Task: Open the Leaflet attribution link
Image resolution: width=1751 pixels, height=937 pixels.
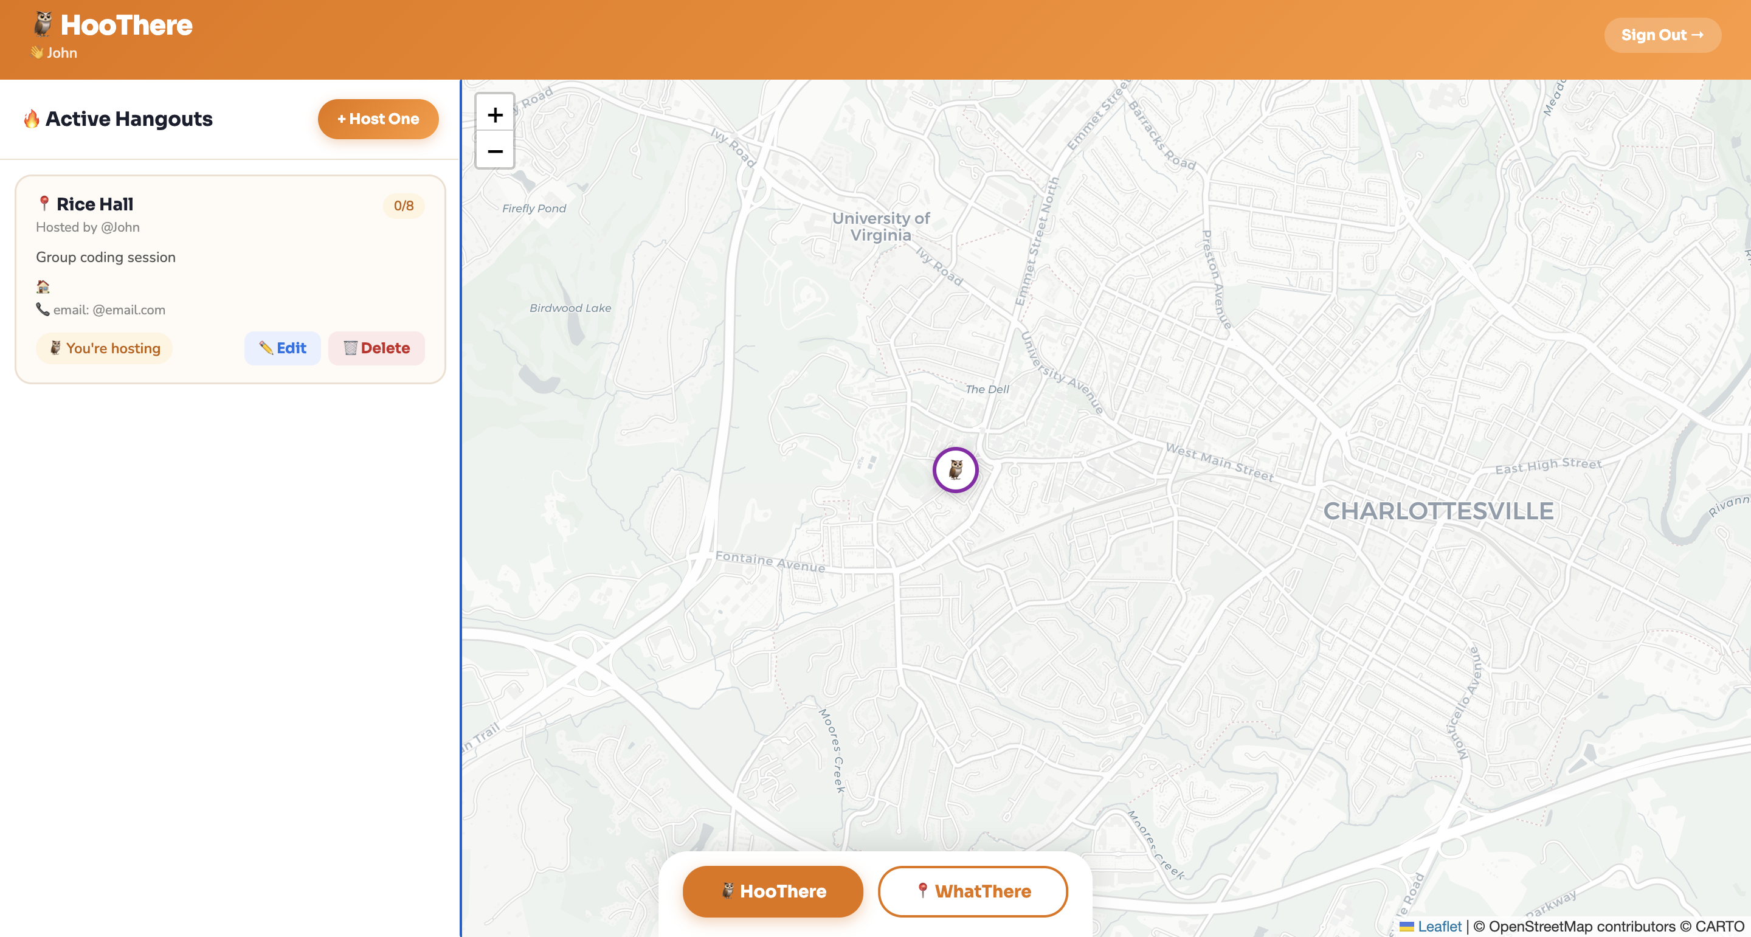Action: (x=1439, y=926)
